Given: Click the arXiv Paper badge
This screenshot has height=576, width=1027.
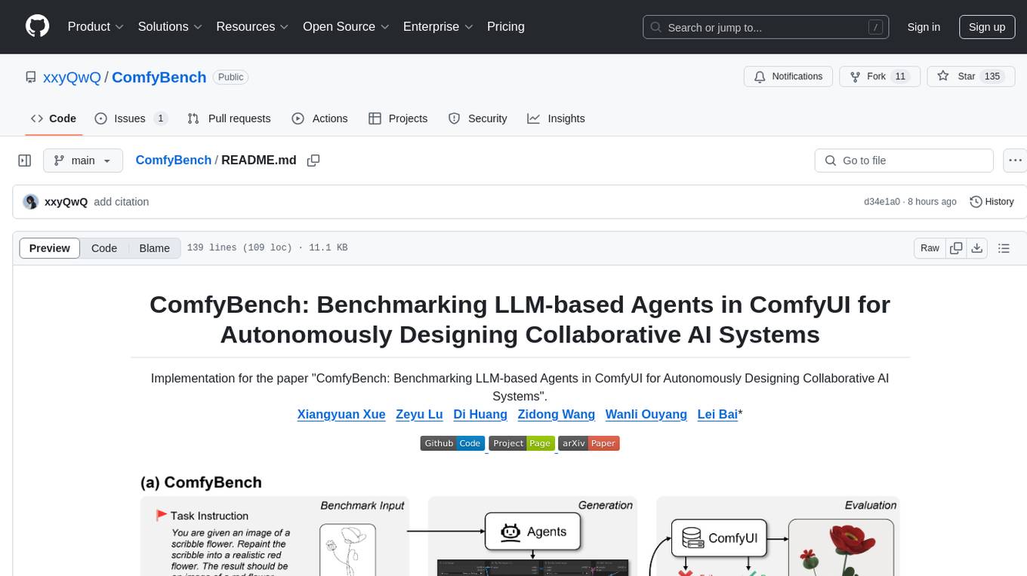Looking at the screenshot, I should pos(590,443).
